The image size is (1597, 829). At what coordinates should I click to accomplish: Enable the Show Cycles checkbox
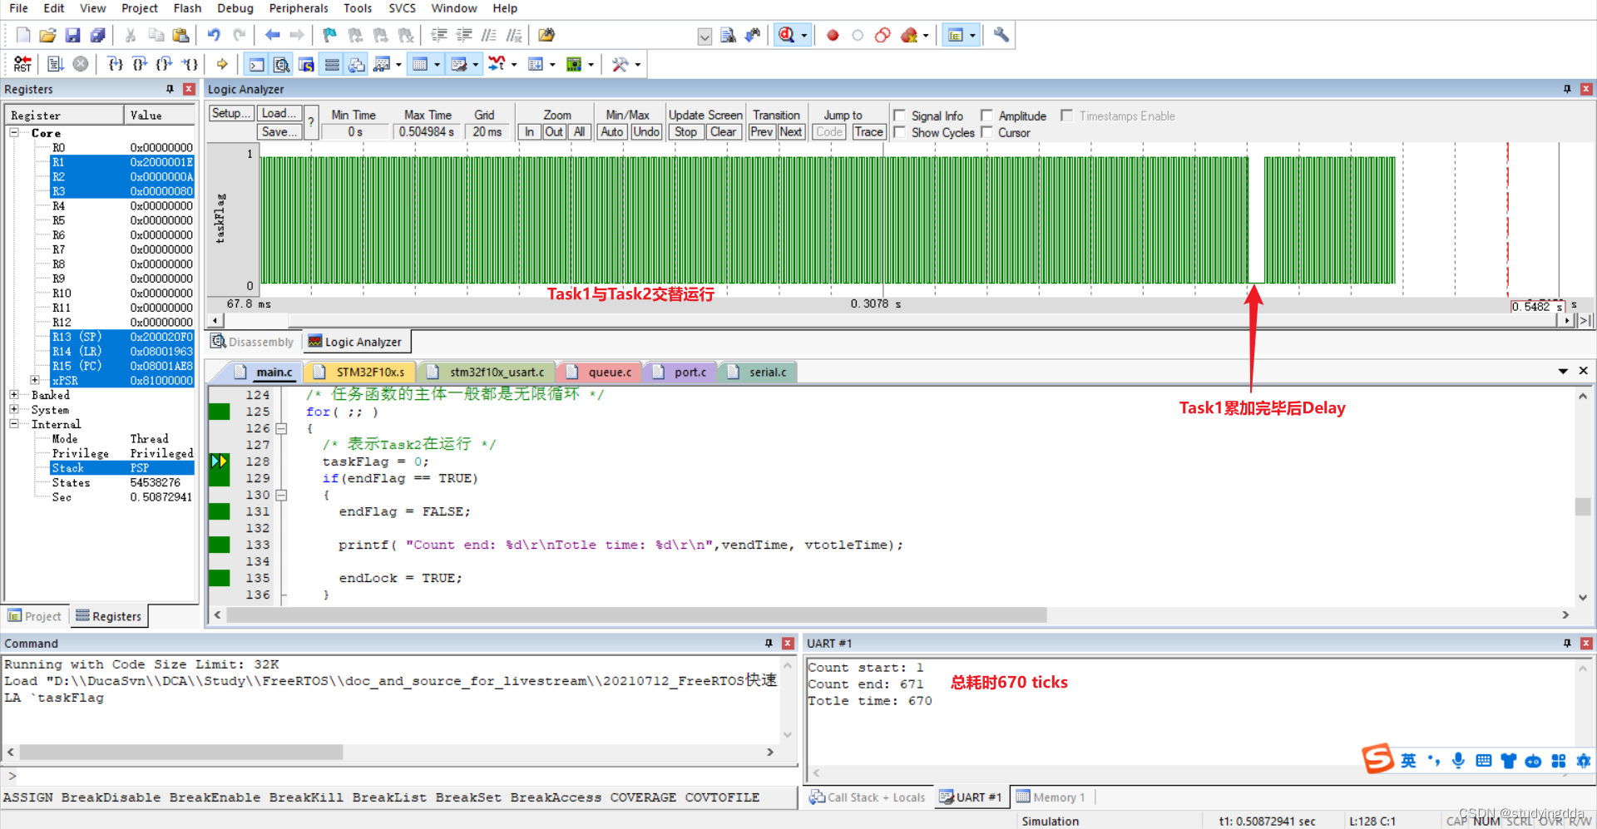click(x=899, y=132)
